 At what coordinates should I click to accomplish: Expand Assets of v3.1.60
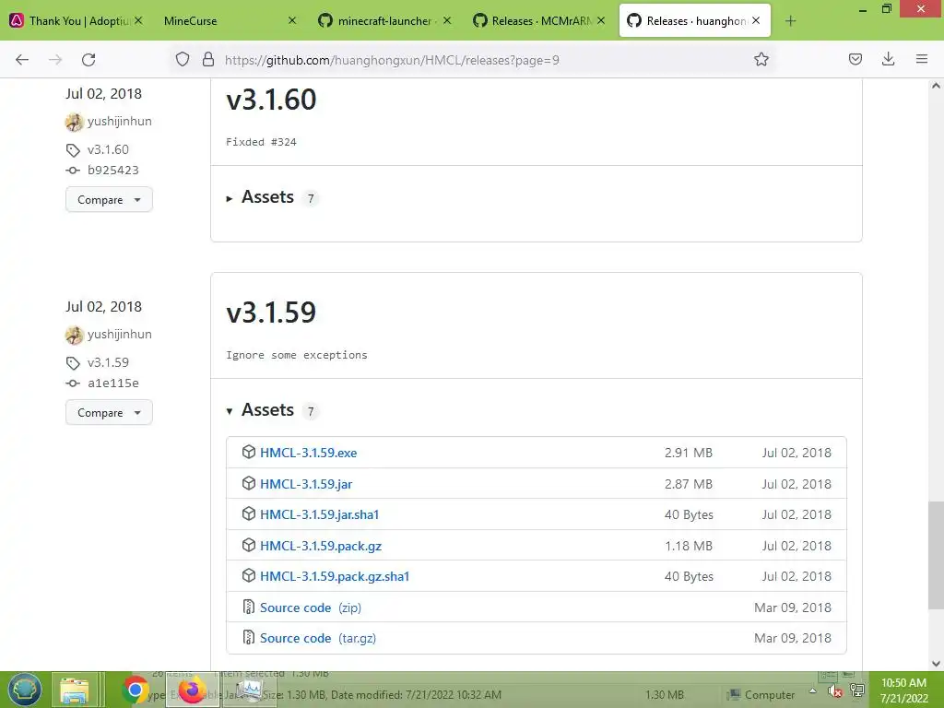268,197
